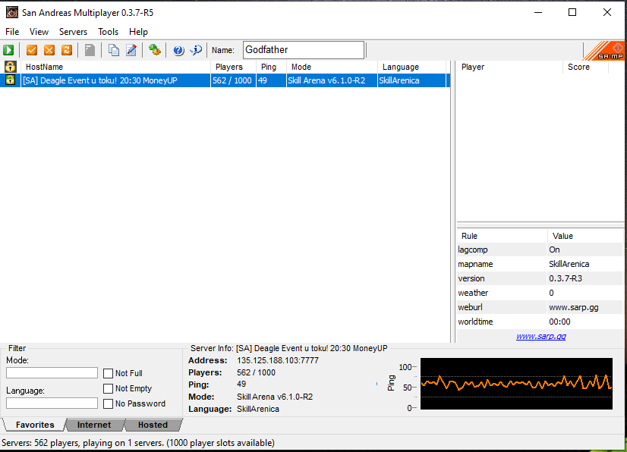Click the green Connect play icon
Image resolution: width=627 pixels, height=452 pixels.
(8, 50)
